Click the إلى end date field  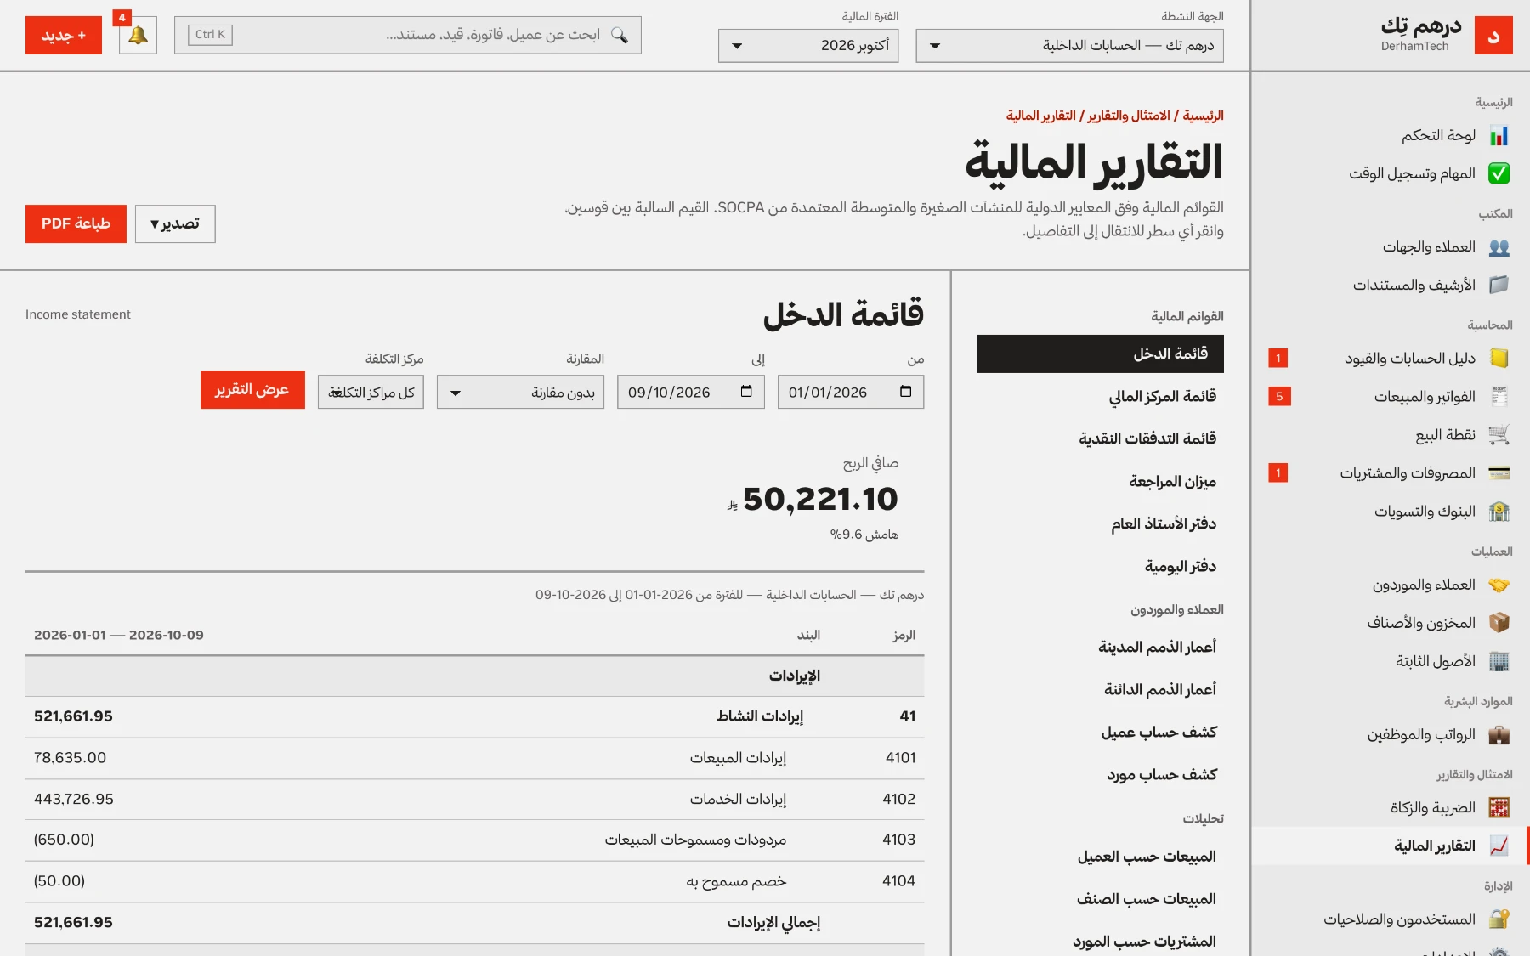point(691,393)
